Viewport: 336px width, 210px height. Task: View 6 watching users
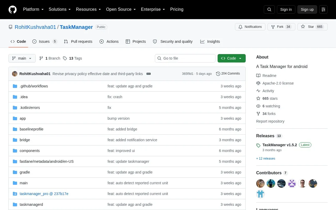tap(268, 106)
